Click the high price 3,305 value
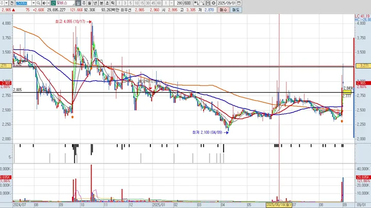 tap(191, 10)
